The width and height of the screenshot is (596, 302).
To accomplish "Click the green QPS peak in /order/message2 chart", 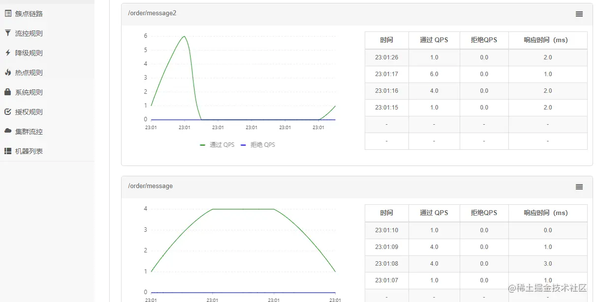I will click(184, 36).
